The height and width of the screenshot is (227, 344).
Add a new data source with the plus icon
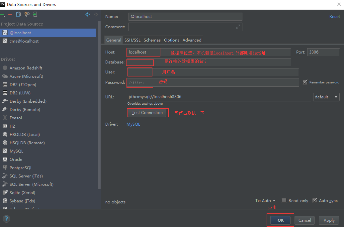click(x=2, y=15)
